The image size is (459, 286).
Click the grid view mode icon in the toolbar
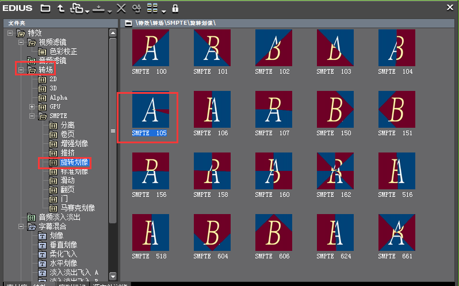click(x=152, y=8)
